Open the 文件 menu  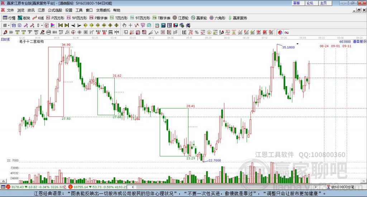(10, 10)
